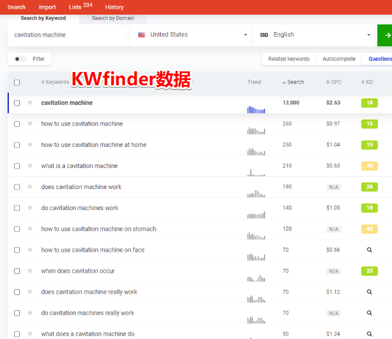Click the green KD 18 badge for cavitation machine
The height and width of the screenshot is (339, 392).
click(369, 103)
